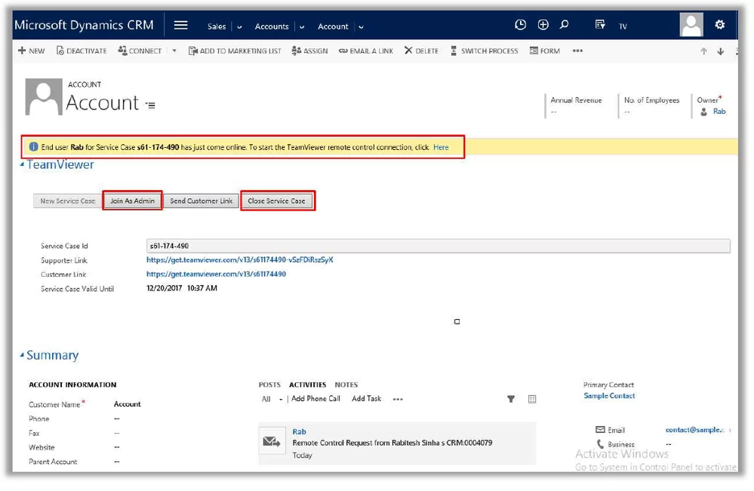The width and height of the screenshot is (754, 491).
Task: Click the Join As Admin button
Action: pyautogui.click(x=132, y=201)
